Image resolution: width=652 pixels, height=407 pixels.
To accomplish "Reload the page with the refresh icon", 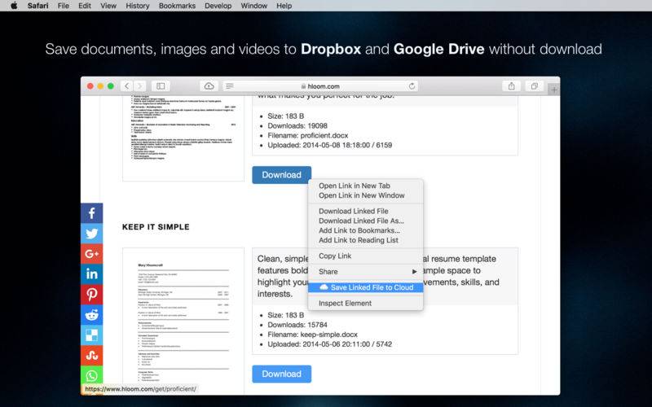I will click(x=412, y=86).
